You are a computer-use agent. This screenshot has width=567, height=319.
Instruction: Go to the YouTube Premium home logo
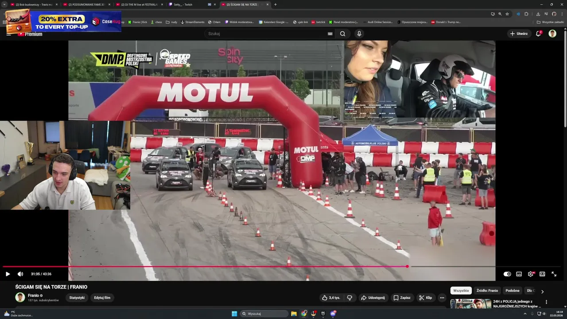point(30,34)
